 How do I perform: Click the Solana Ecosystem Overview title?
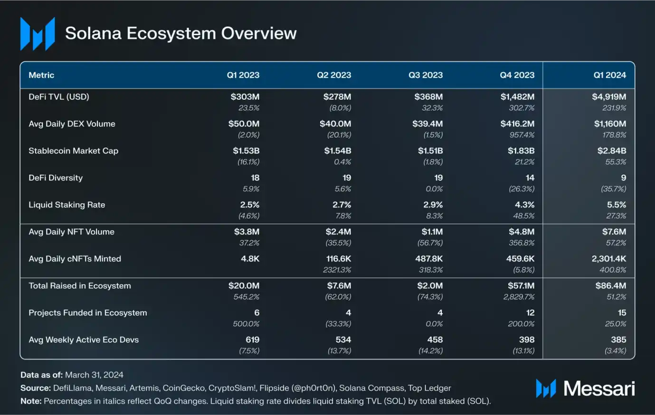180,33
